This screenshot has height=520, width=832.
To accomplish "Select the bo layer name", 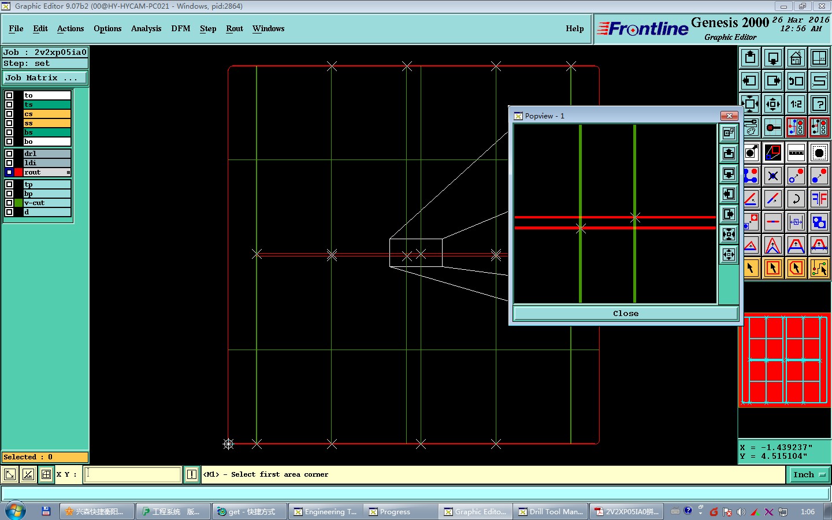I will click(x=47, y=142).
